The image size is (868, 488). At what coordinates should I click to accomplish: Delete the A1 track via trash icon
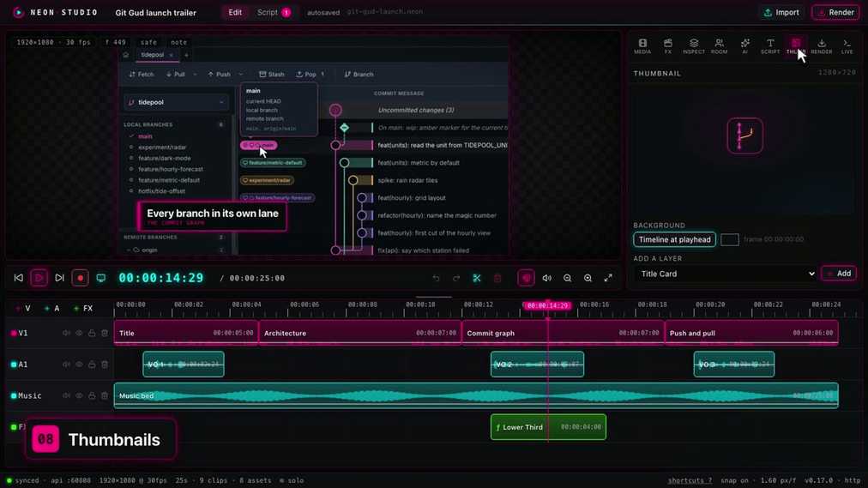click(105, 364)
